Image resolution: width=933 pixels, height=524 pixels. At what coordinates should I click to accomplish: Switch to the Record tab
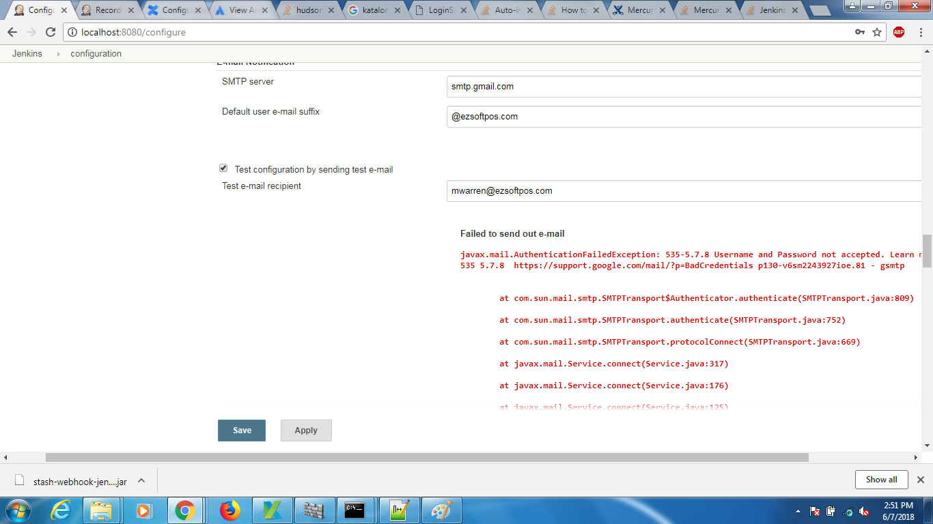(x=107, y=10)
